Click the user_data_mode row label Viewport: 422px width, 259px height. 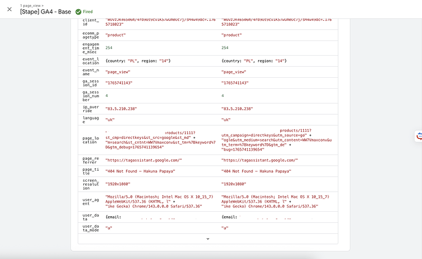click(x=91, y=230)
